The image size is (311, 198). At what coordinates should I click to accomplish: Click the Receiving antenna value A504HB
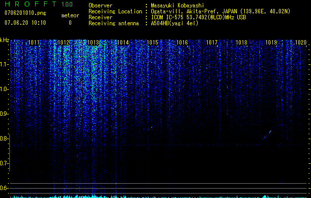(x=175, y=23)
